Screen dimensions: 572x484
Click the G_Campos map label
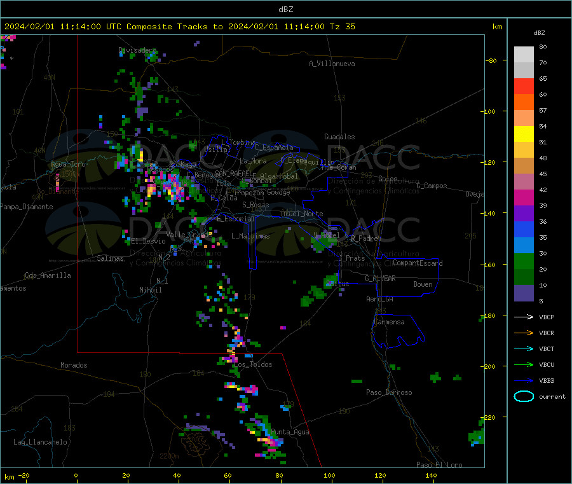(432, 186)
